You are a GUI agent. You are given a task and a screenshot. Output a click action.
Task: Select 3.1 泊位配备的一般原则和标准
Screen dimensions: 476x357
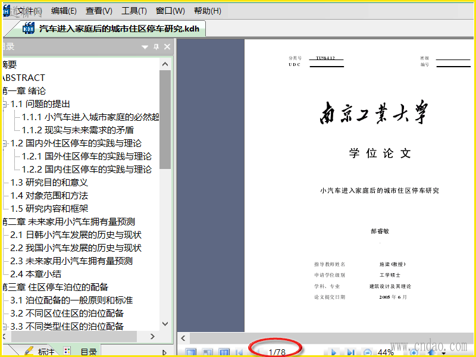tap(71, 300)
